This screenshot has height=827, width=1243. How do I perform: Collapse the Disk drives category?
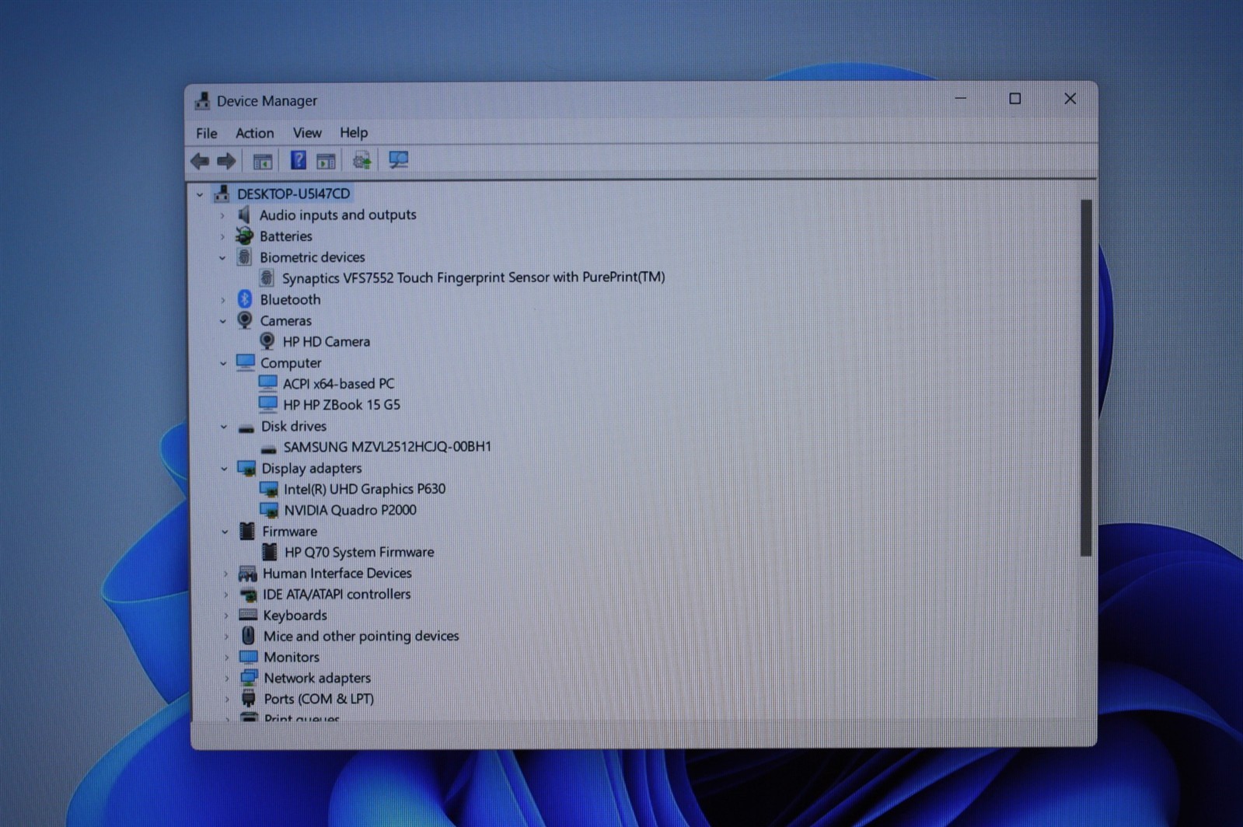coord(224,427)
